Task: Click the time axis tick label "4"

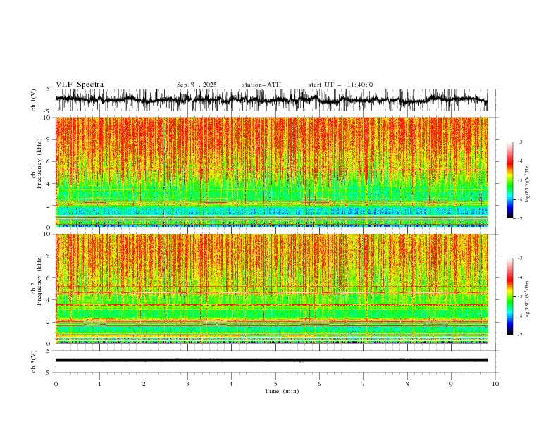Action: pyautogui.click(x=231, y=384)
